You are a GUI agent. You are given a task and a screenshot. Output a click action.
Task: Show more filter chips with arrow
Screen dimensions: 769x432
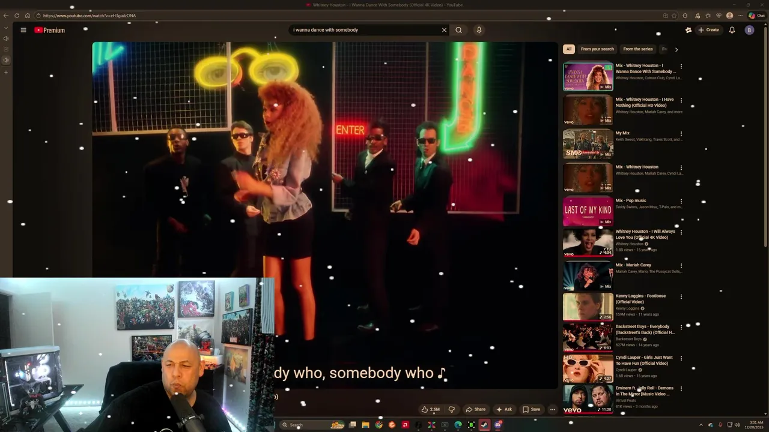(x=676, y=50)
